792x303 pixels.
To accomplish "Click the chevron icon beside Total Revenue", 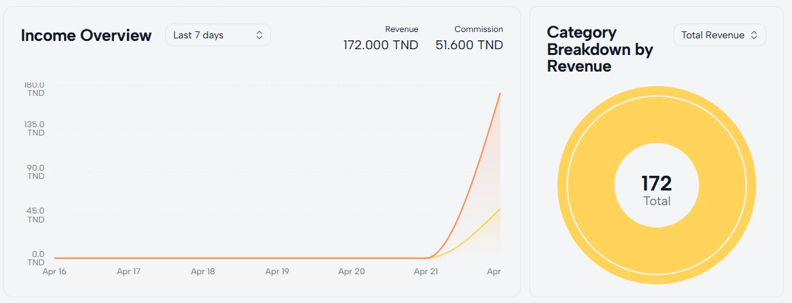I will (754, 35).
